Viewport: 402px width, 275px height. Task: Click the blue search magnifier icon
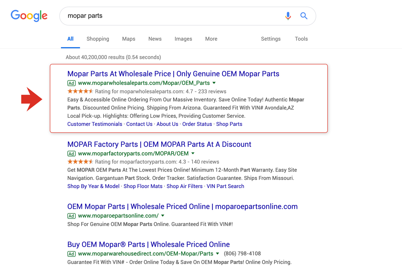pos(304,16)
